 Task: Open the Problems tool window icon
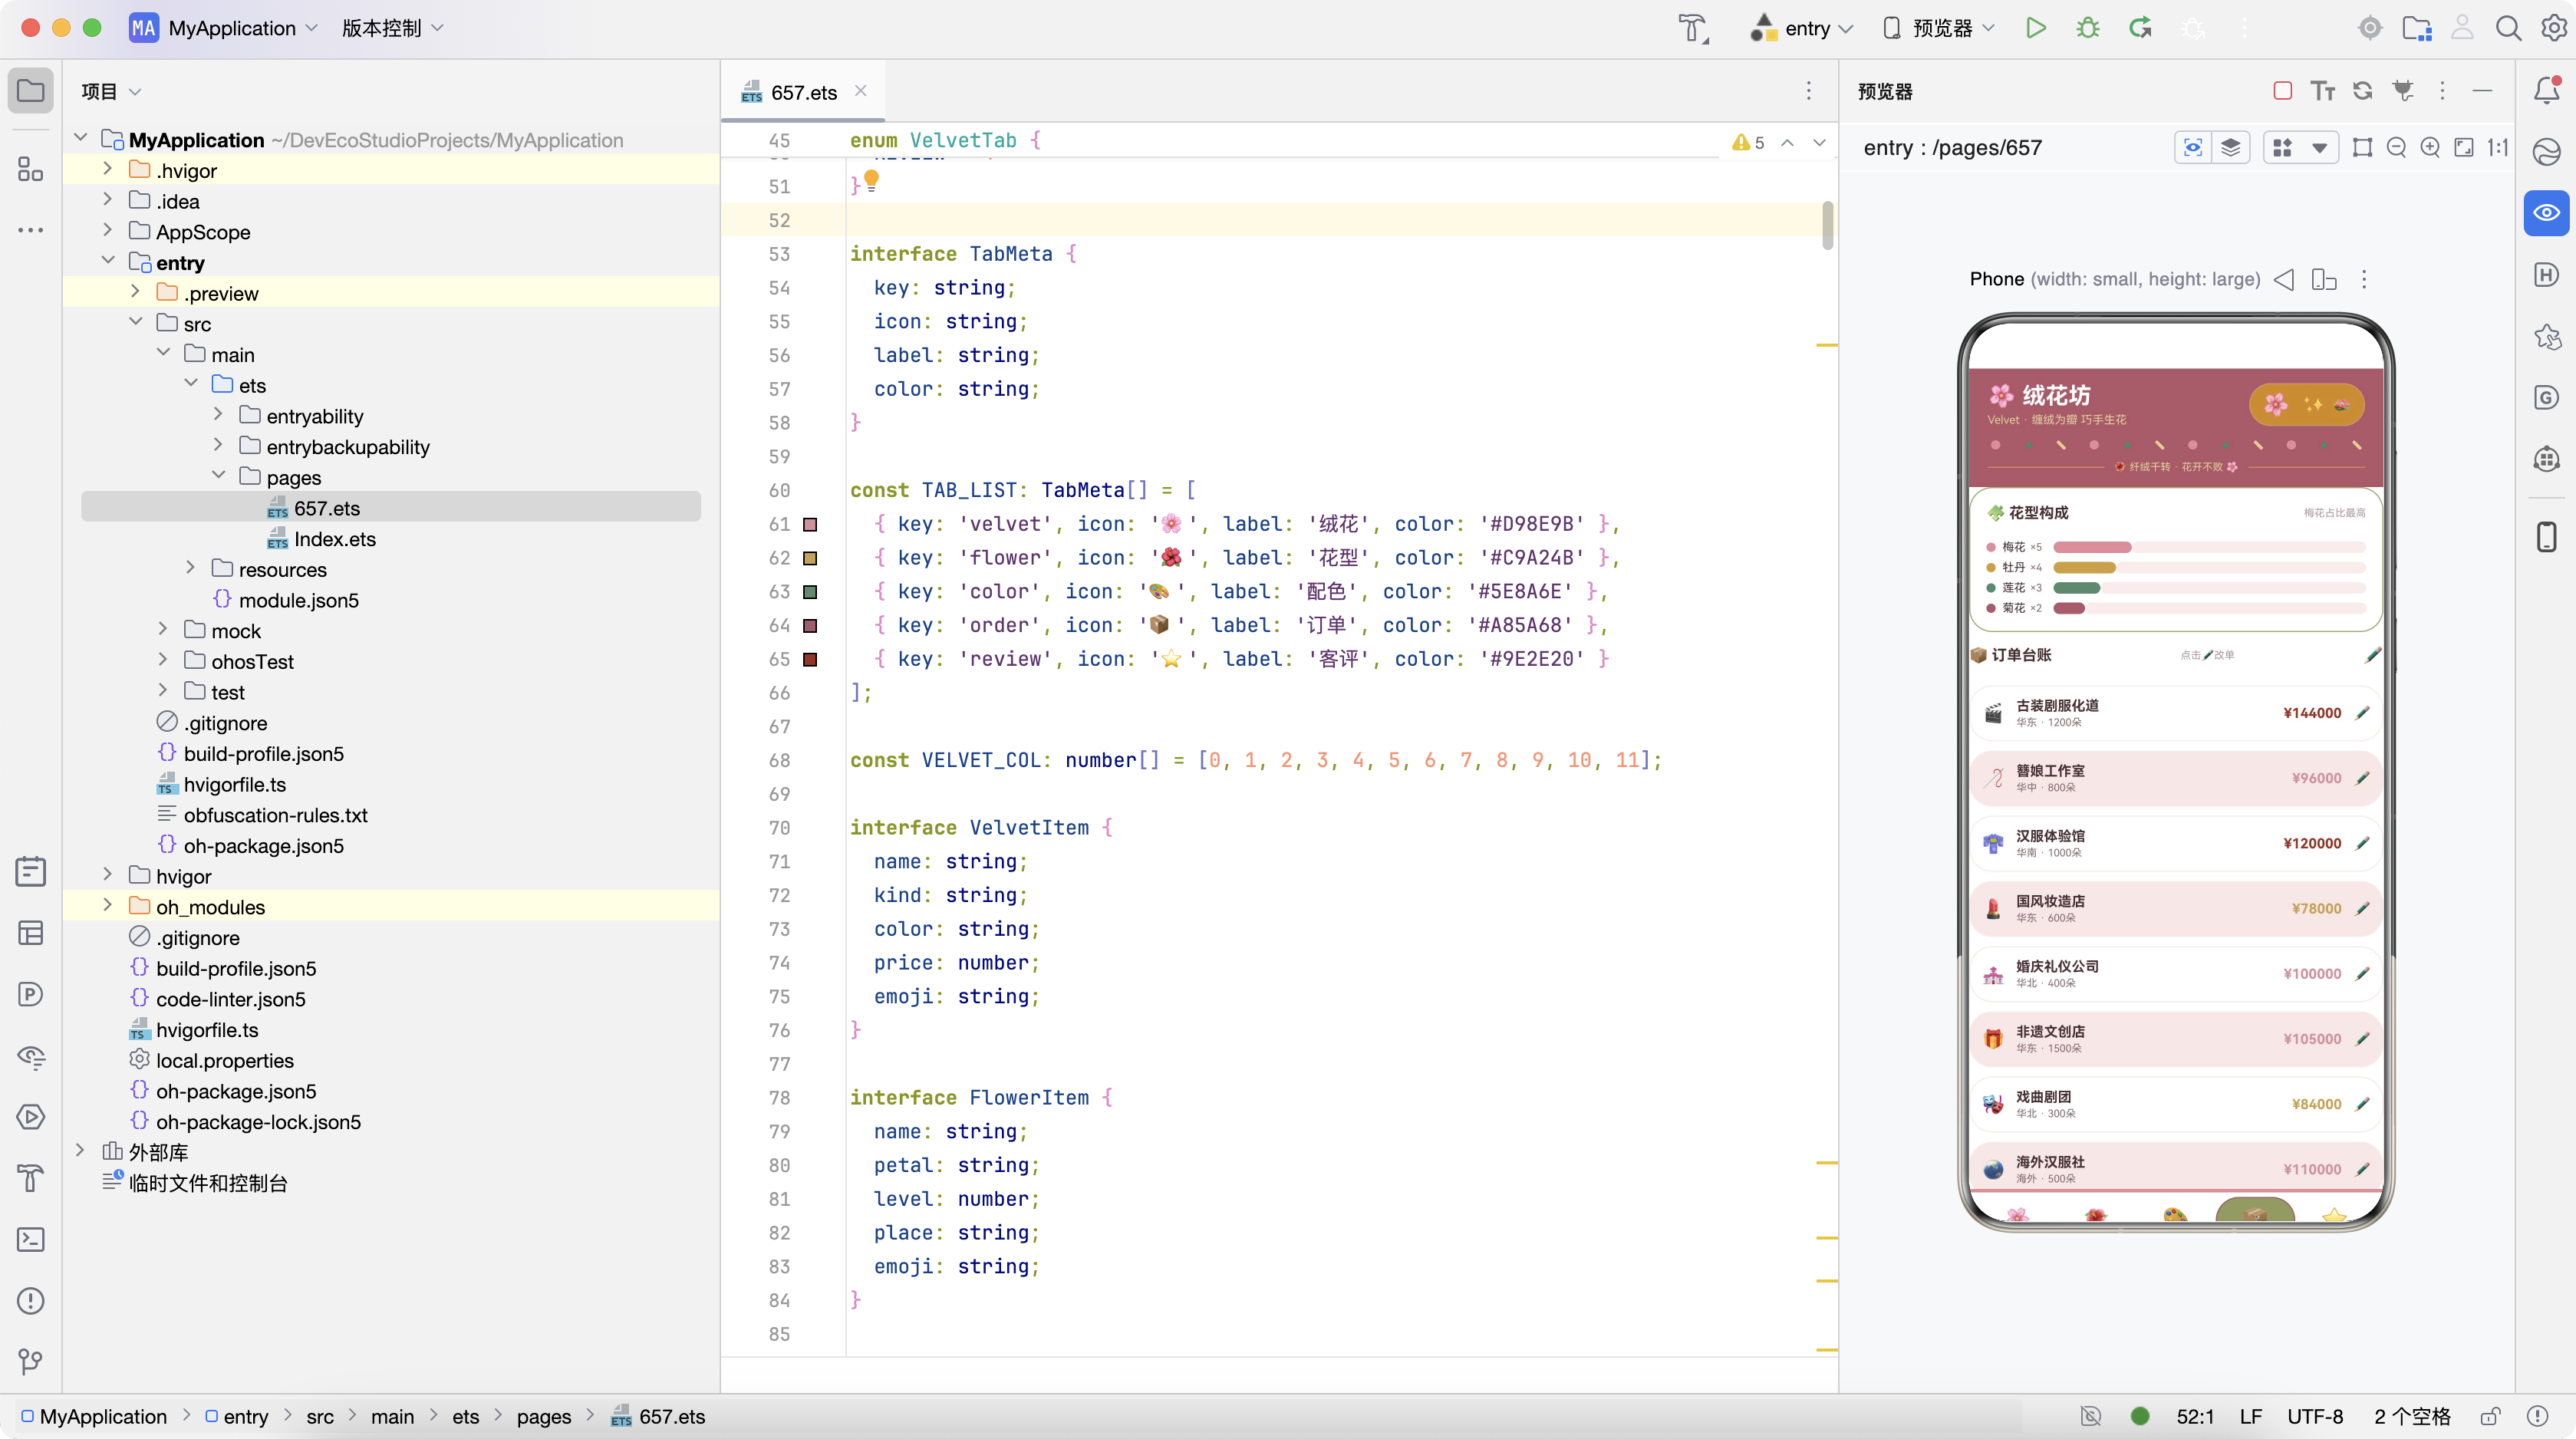click(31, 1300)
